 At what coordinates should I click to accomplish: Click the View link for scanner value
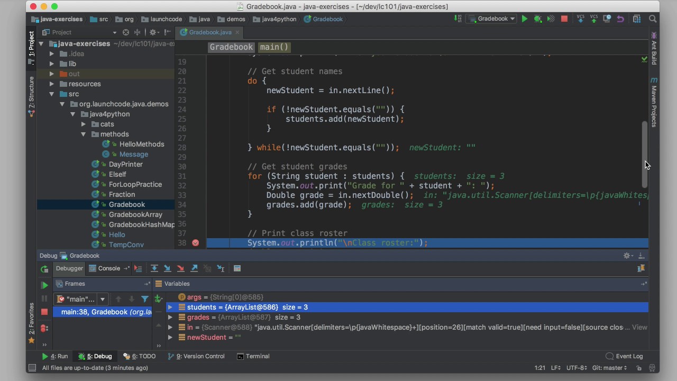click(x=639, y=328)
